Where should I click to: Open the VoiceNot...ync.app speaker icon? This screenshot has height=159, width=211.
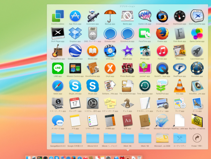(197, 86)
